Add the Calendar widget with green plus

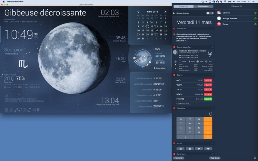coord(255,13)
